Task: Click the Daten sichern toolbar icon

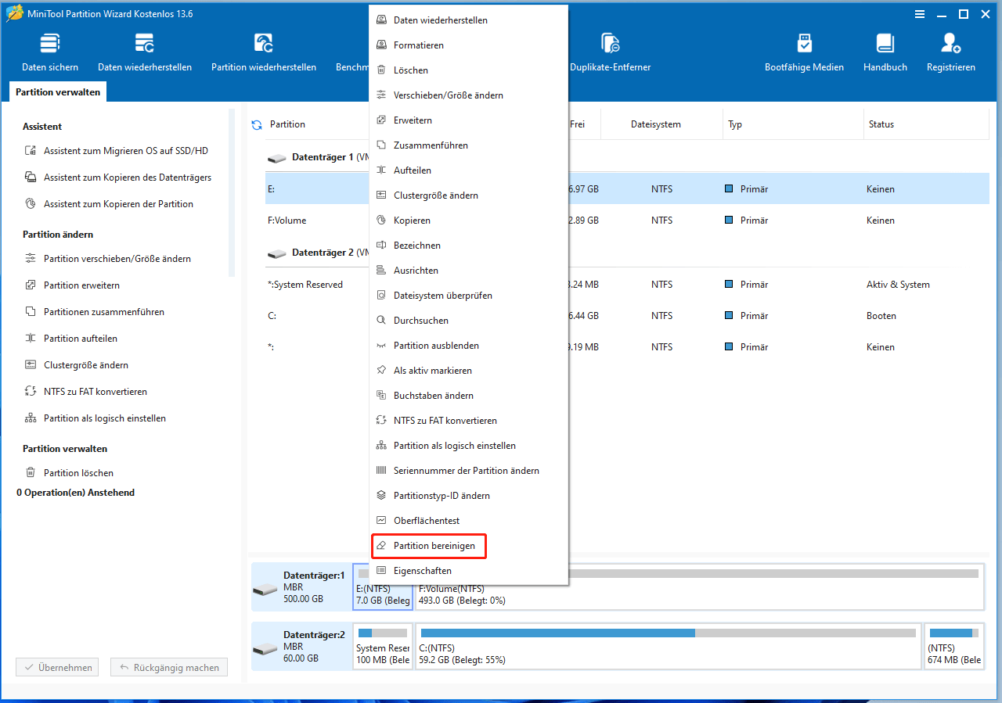Action: coord(49,50)
